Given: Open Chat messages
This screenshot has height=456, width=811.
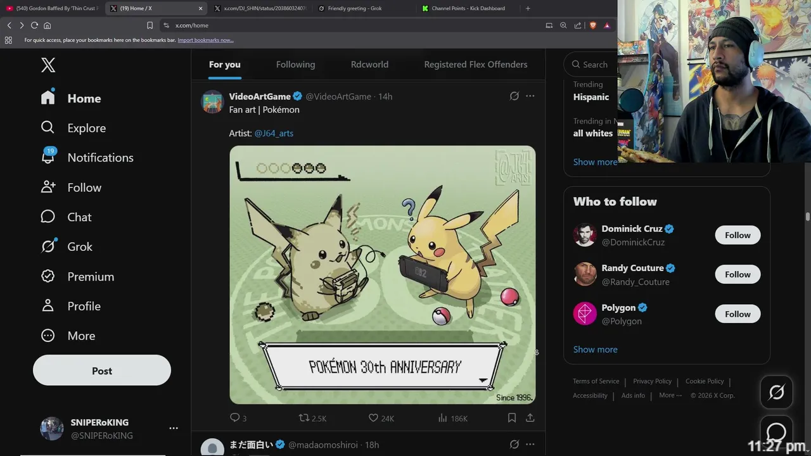Looking at the screenshot, I should (x=66, y=217).
